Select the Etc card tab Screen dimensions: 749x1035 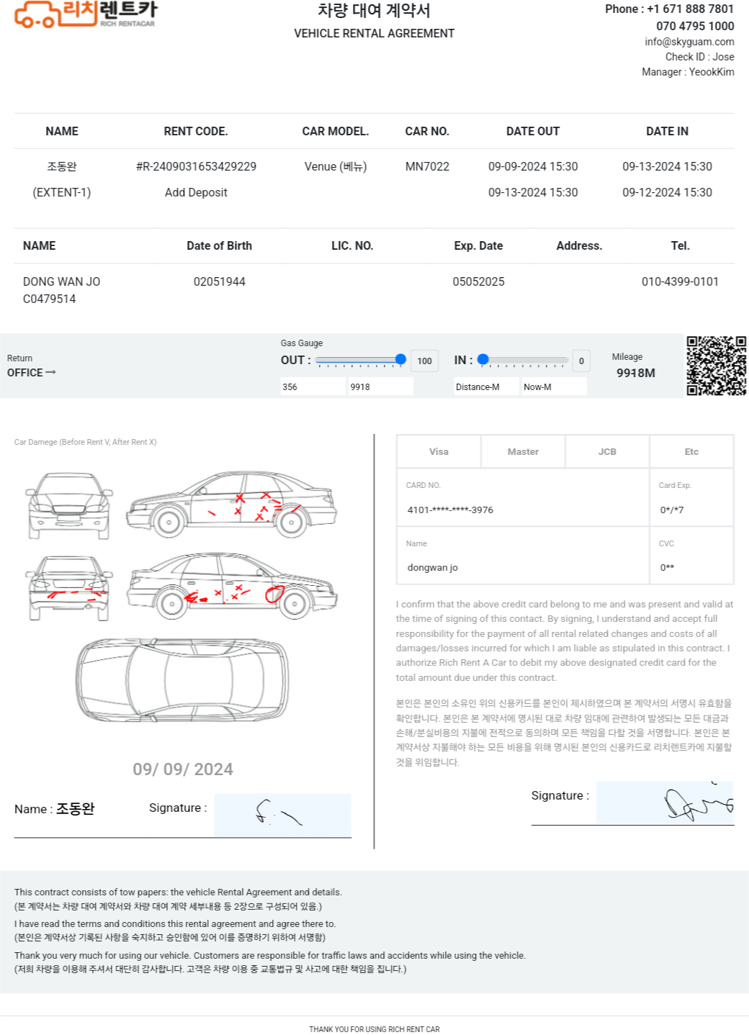click(x=691, y=451)
